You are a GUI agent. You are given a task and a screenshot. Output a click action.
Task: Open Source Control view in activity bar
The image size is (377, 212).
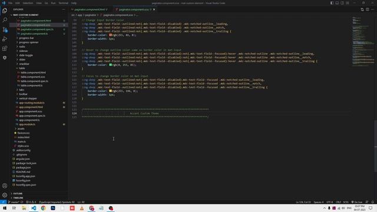(x=5, y=29)
